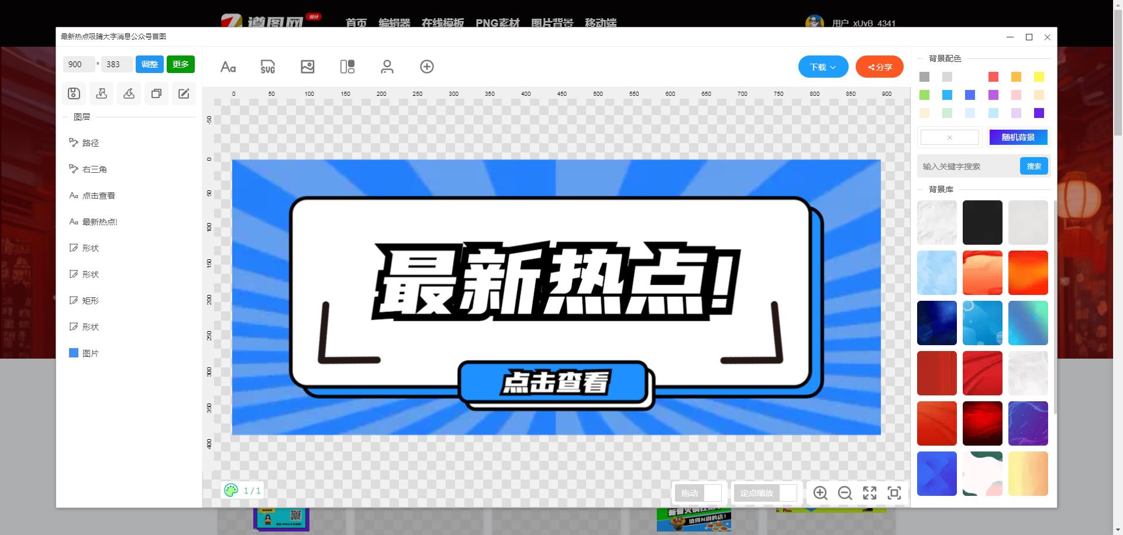Toggle the 拖动 drag switch

click(x=698, y=493)
